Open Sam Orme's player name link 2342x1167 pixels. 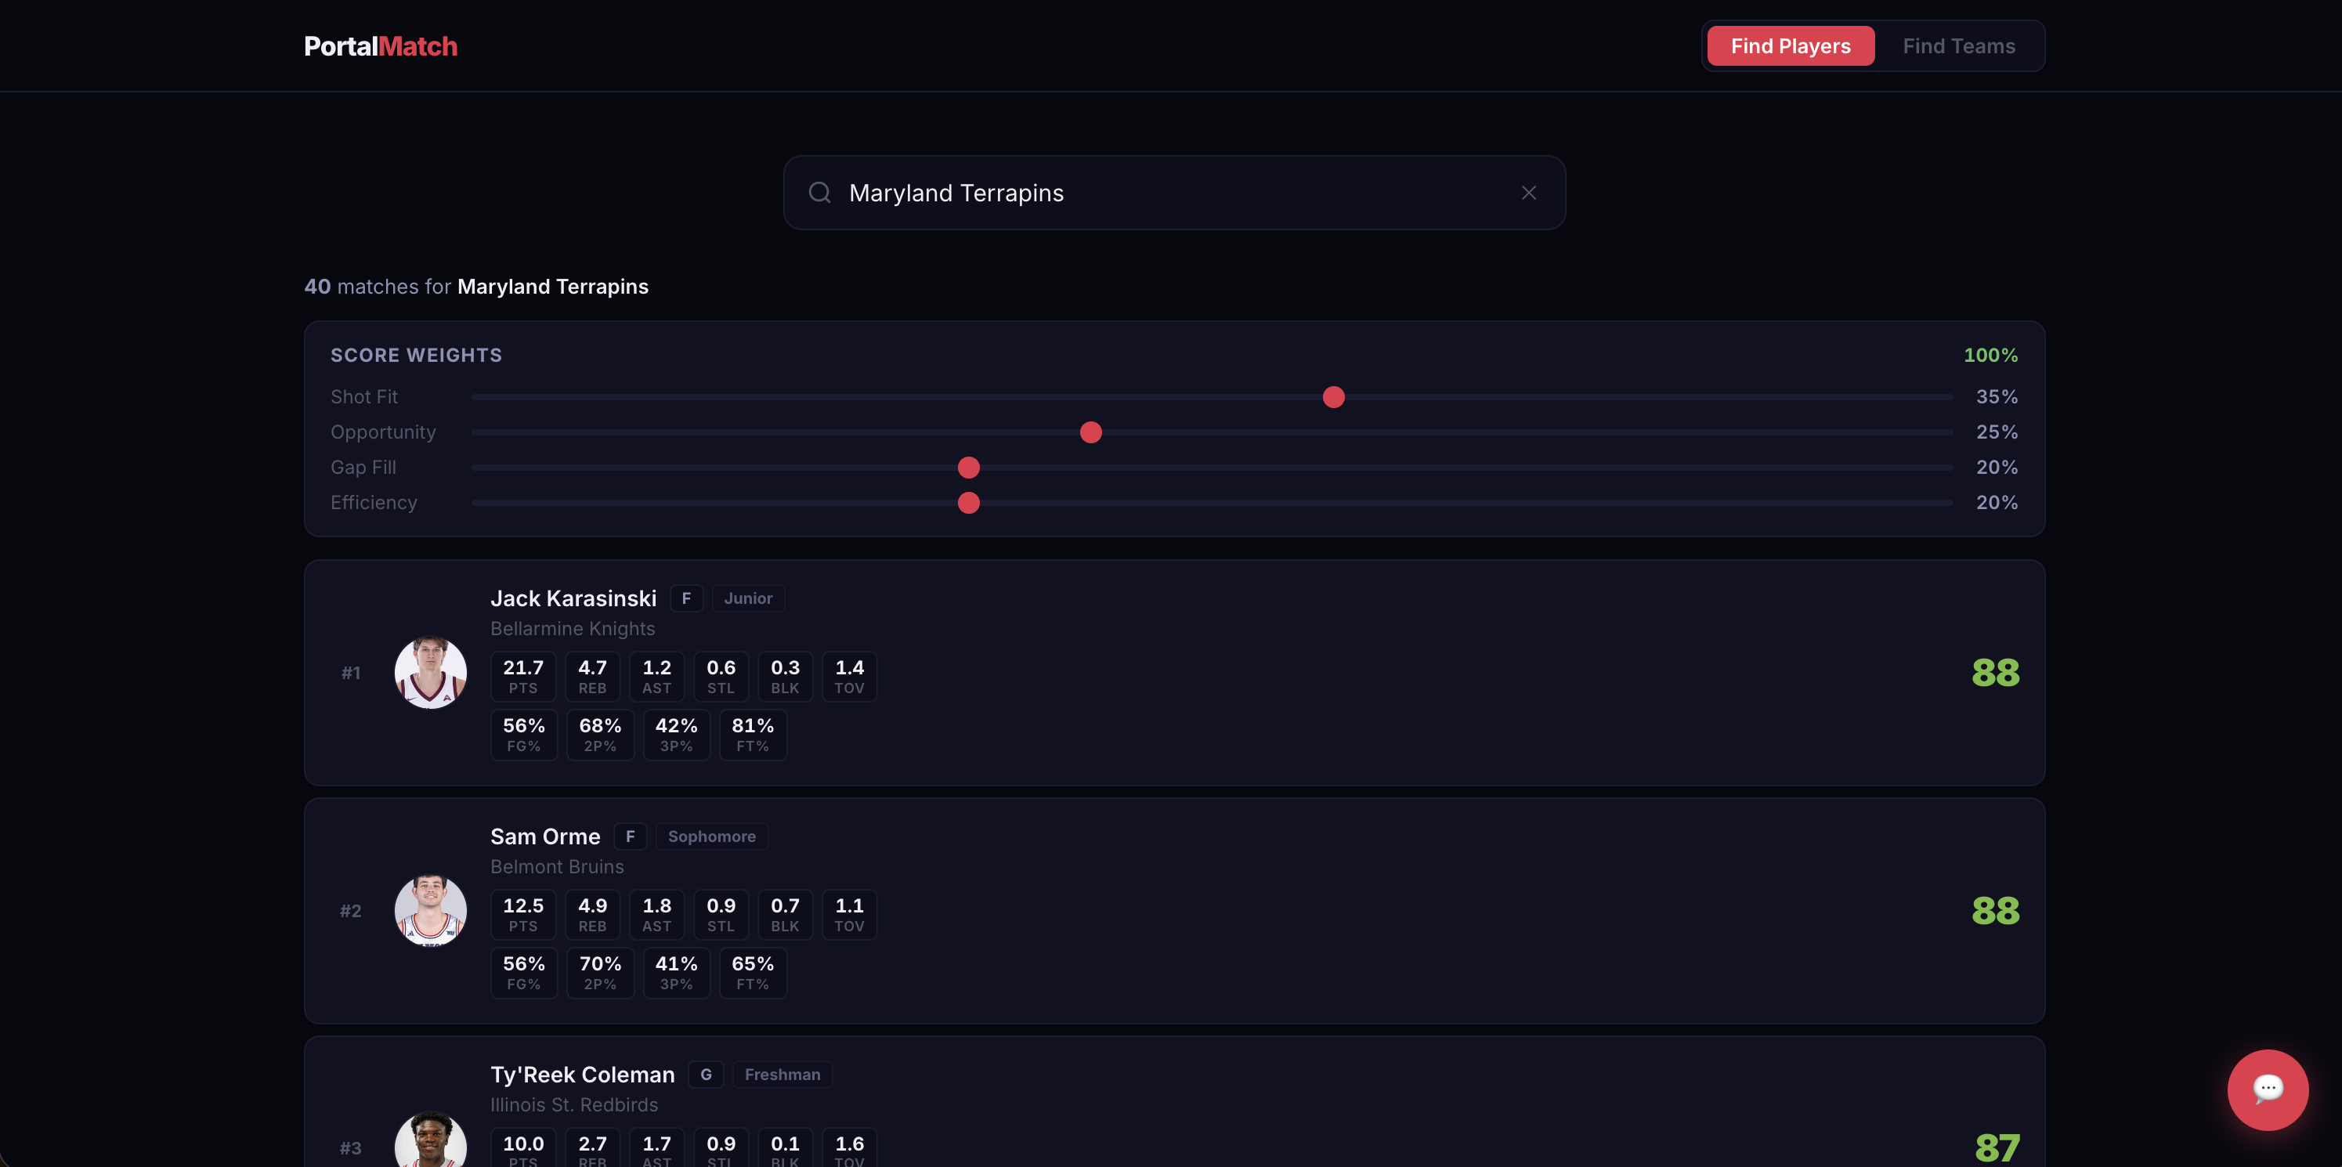544,836
